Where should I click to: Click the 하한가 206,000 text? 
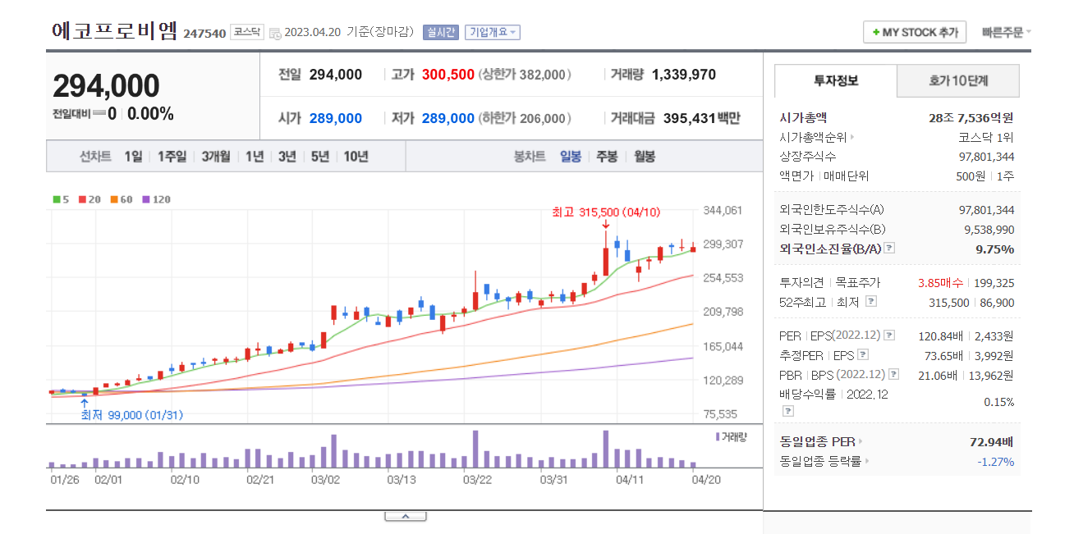(525, 118)
